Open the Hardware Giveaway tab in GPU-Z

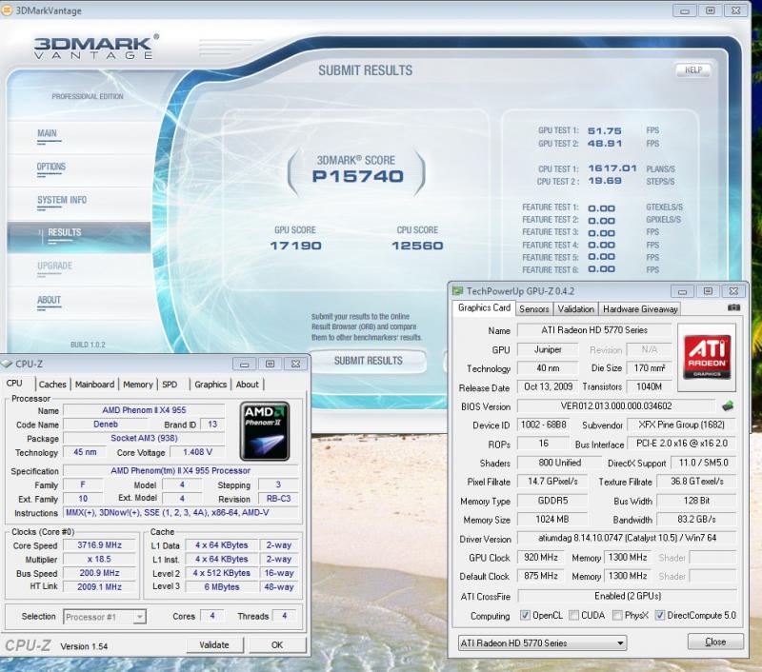pos(640,308)
